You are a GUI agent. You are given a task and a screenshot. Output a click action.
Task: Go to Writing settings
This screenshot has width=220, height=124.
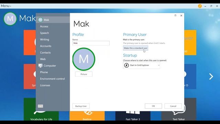[x=44, y=40]
